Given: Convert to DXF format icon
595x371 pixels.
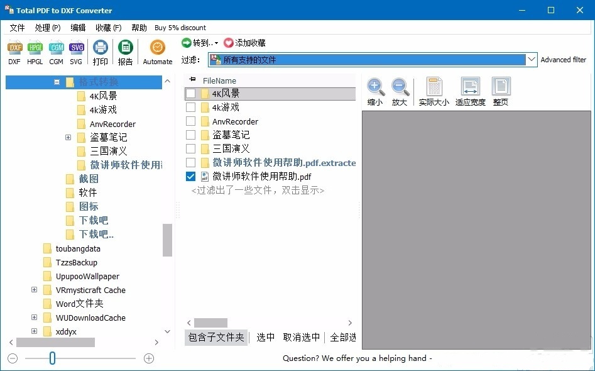Looking at the screenshot, I should (15, 48).
